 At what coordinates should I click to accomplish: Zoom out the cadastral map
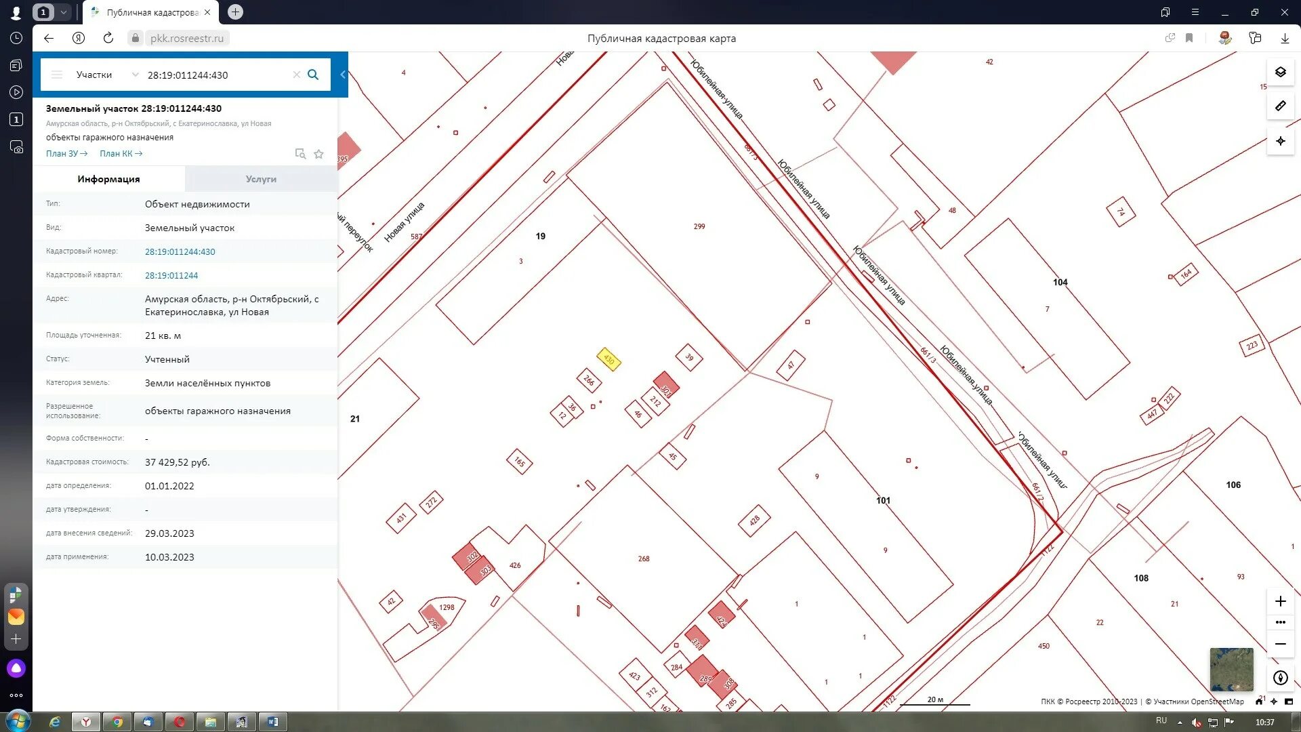coord(1280,644)
